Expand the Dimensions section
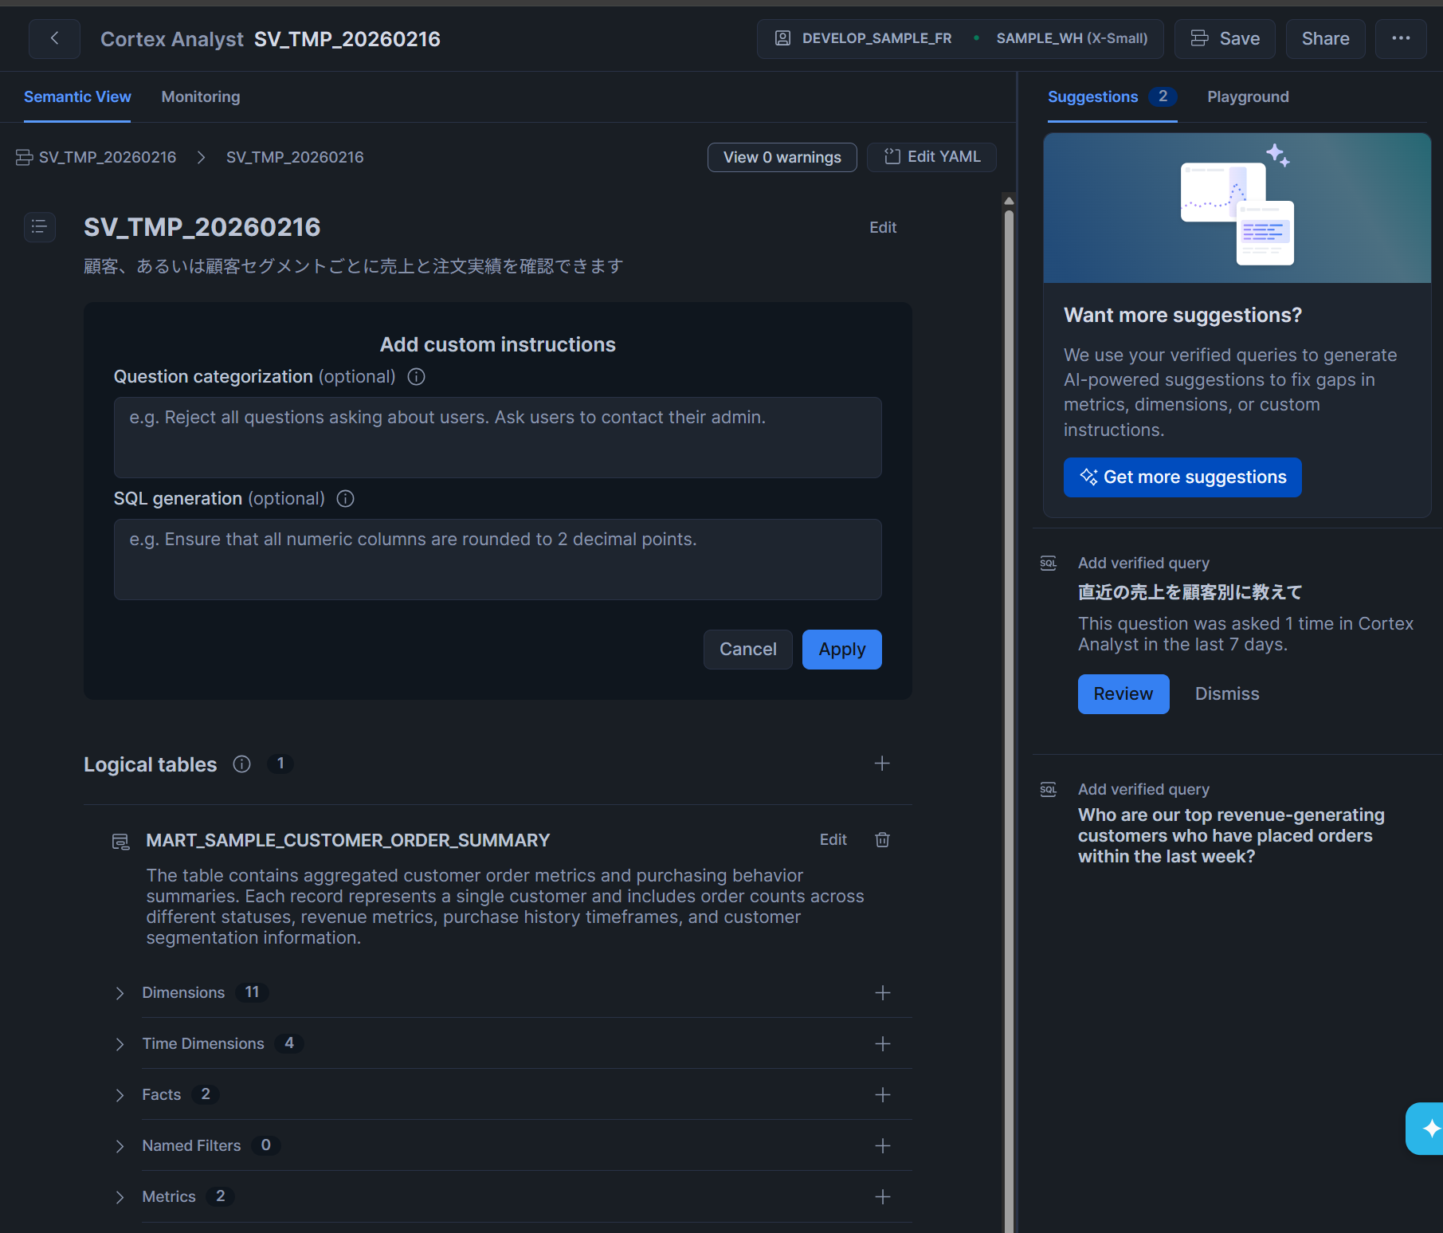Viewport: 1443px width, 1233px height. click(x=120, y=993)
